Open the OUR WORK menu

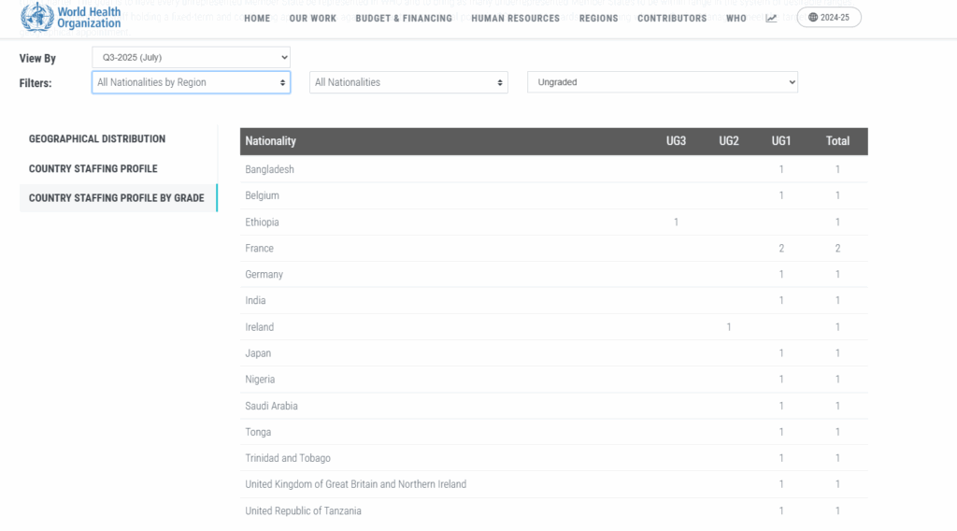[x=313, y=19]
